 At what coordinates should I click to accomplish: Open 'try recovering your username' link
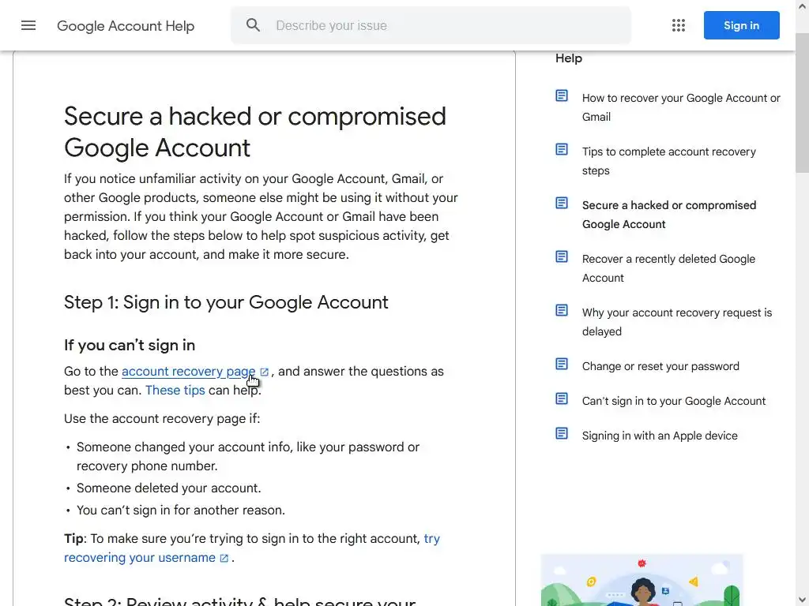139,558
